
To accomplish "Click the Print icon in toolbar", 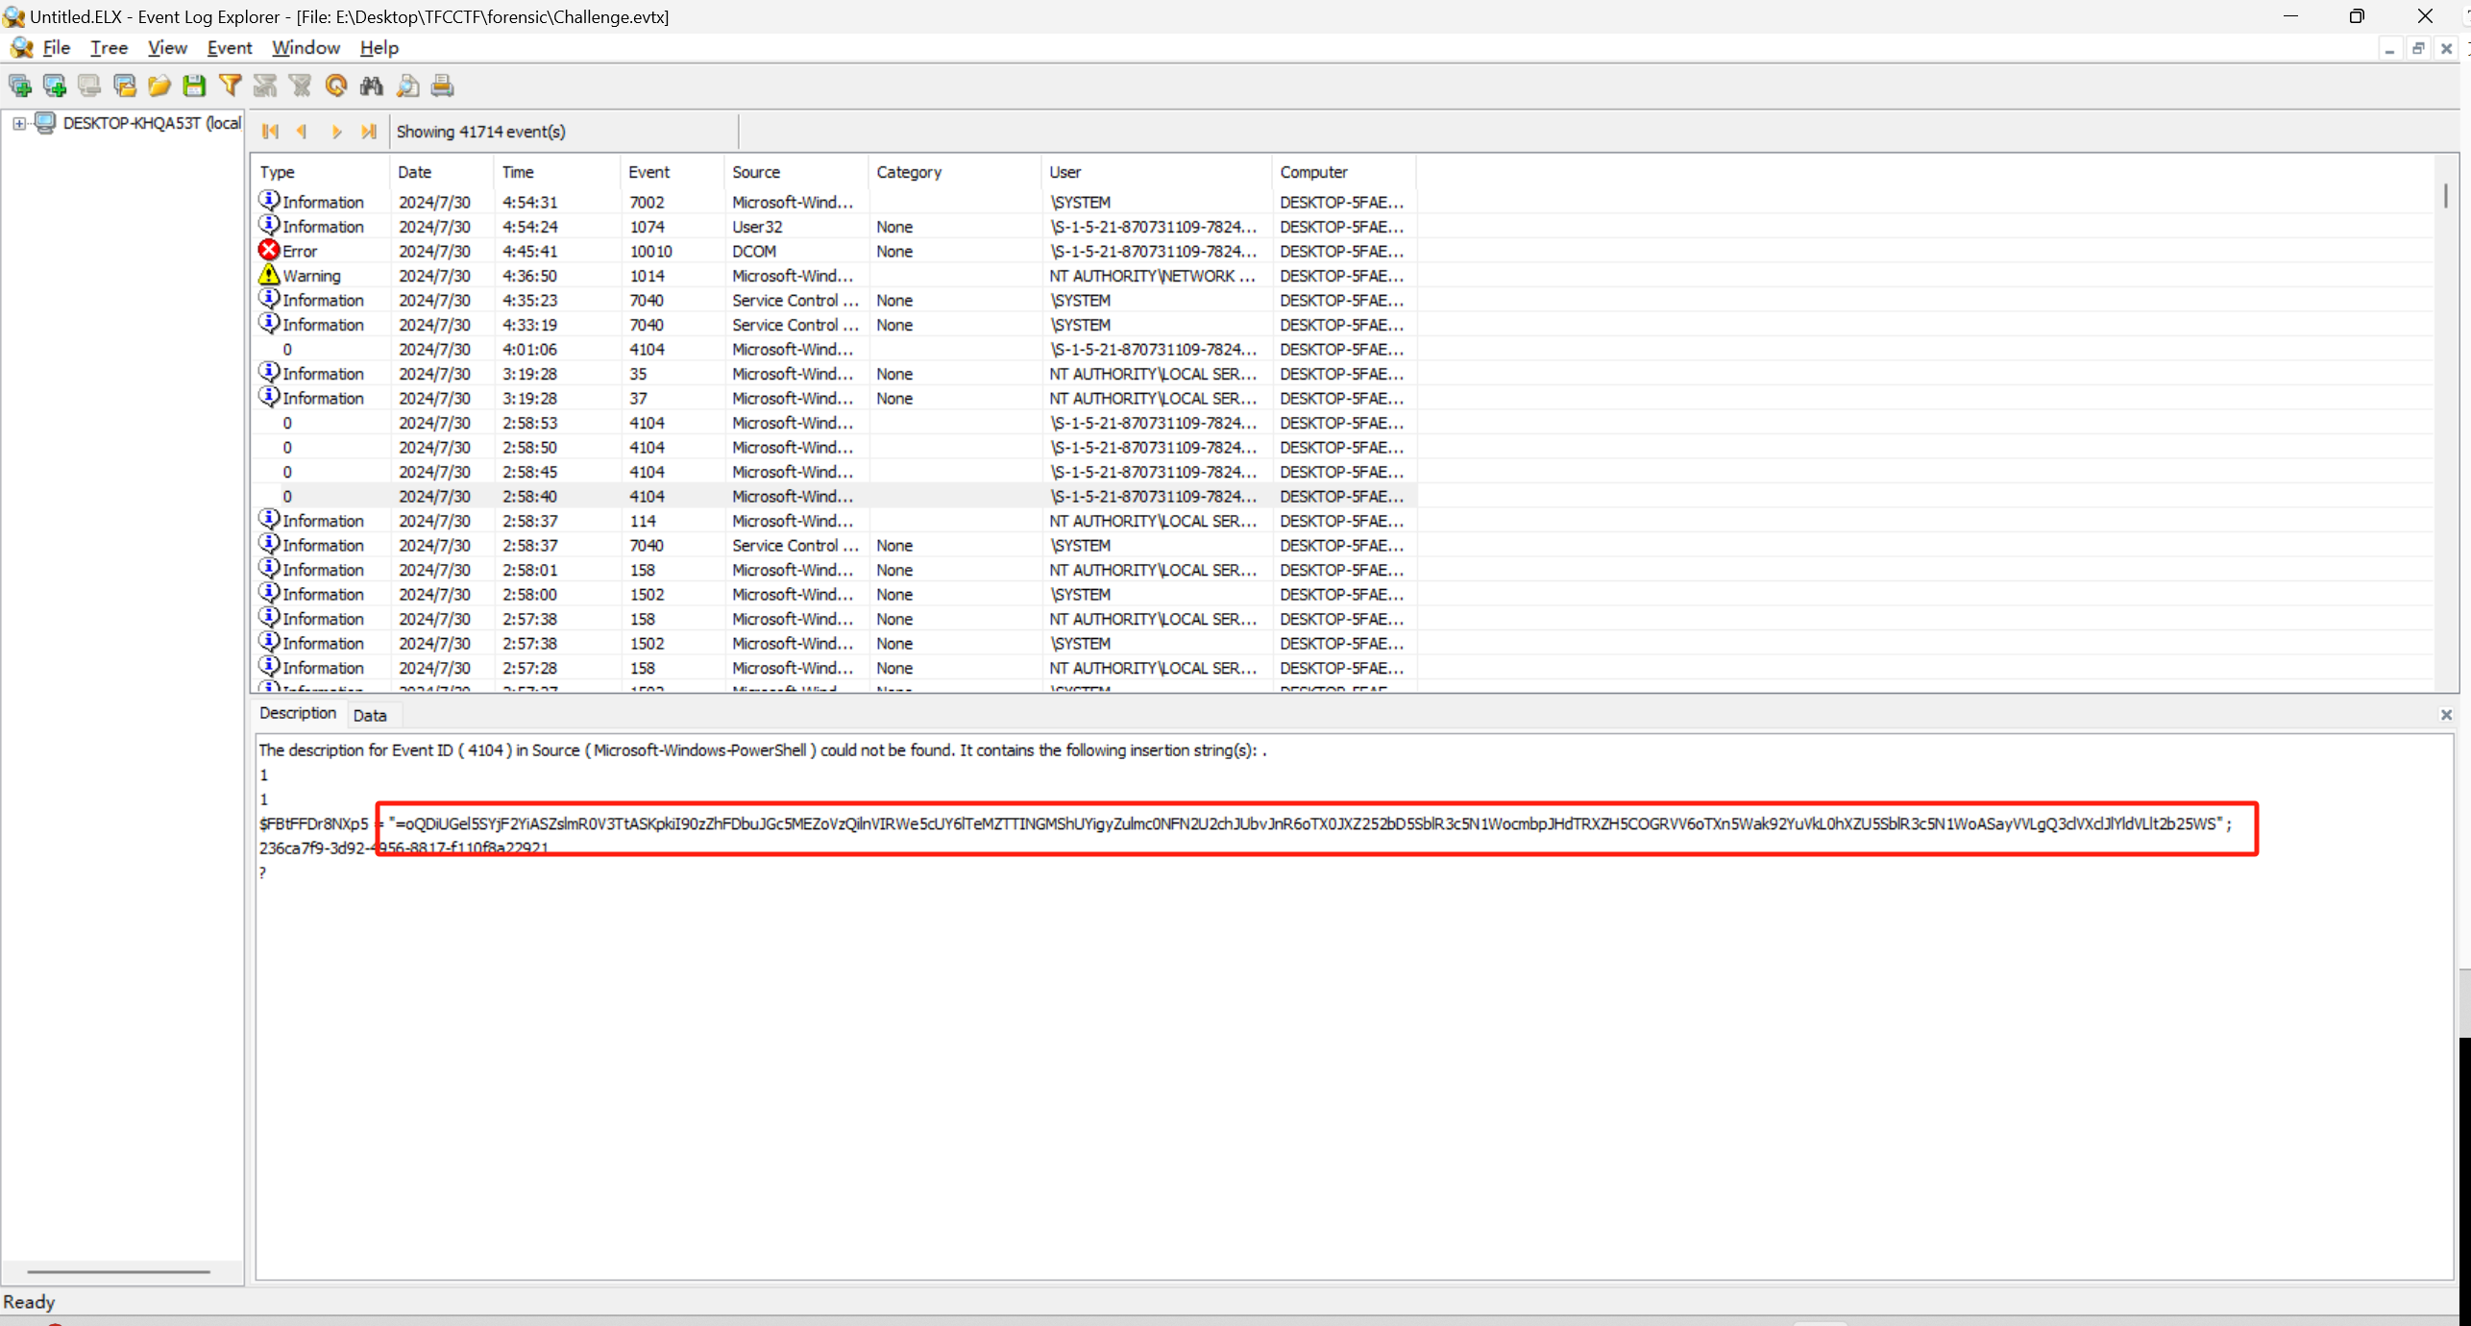I will (442, 86).
